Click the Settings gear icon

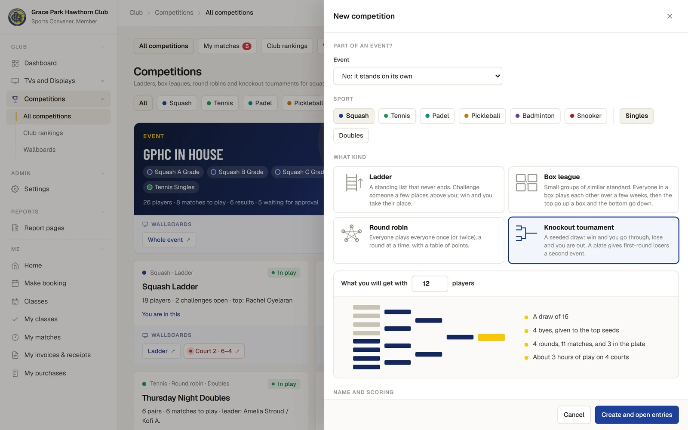tap(15, 189)
